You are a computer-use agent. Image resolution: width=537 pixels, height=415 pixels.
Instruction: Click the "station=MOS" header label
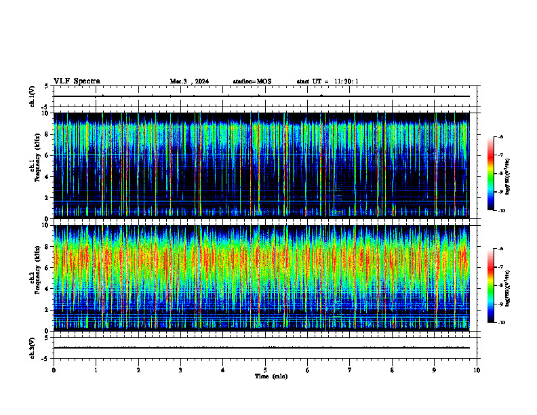252,81
